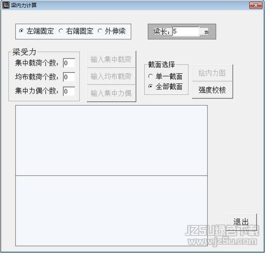Select the 左端固定 radio option
Image resolution: width=265 pixels, height=253 pixels.
coord(36,31)
